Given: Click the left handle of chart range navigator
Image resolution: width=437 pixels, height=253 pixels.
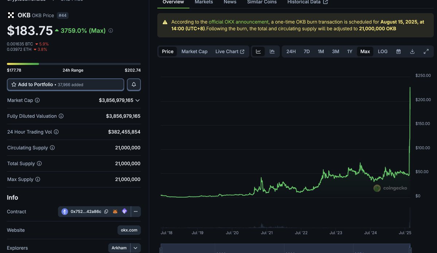Looking at the screenshot, I should [161, 250].
